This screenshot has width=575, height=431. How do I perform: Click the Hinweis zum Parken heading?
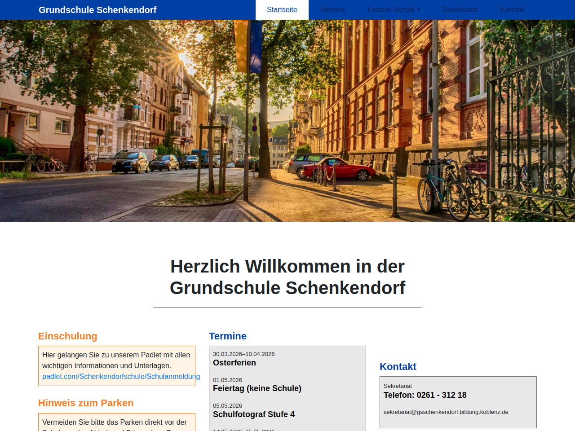pos(86,403)
